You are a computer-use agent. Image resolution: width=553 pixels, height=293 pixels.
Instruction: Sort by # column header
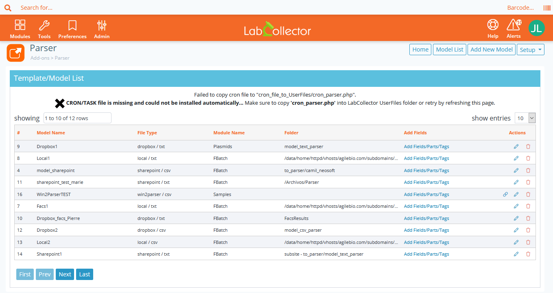click(x=18, y=133)
